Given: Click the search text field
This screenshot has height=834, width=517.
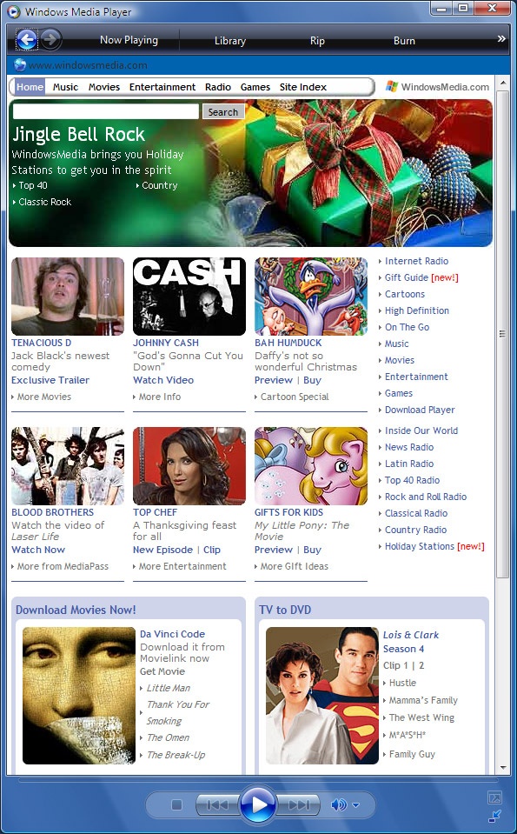Looking at the screenshot, I should click(x=106, y=111).
